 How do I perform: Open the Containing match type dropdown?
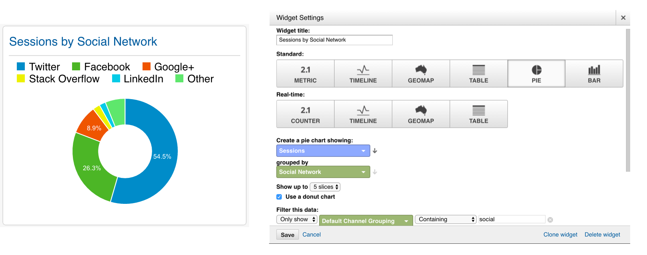tap(446, 219)
